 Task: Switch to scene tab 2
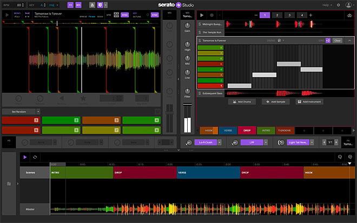(276, 15)
